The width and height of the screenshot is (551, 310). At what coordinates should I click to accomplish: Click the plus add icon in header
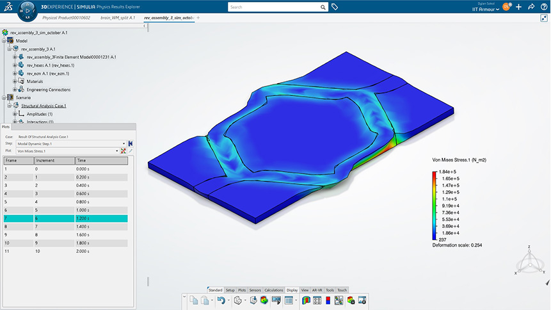click(518, 7)
